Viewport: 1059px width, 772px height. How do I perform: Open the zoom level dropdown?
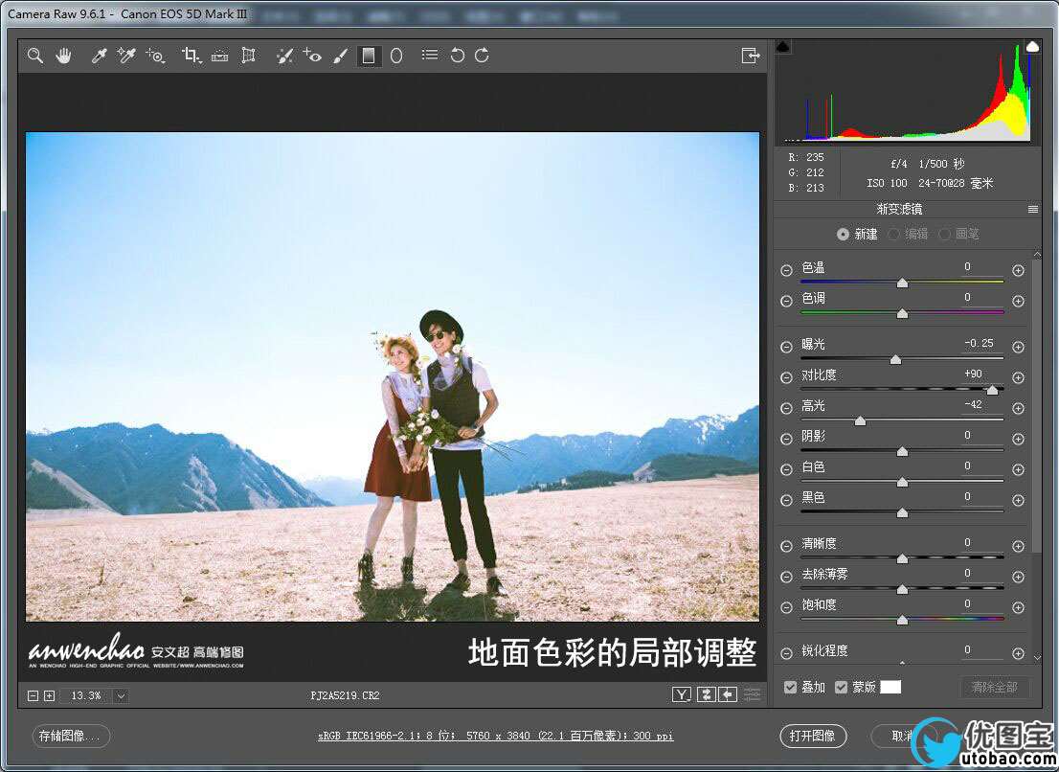(x=121, y=695)
